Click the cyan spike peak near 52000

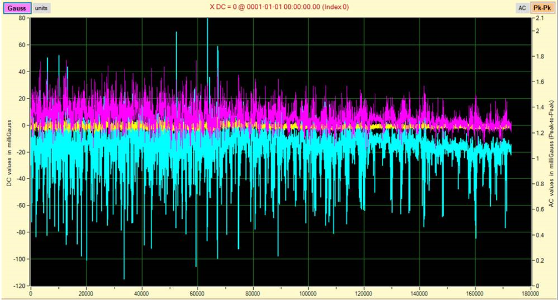point(177,33)
